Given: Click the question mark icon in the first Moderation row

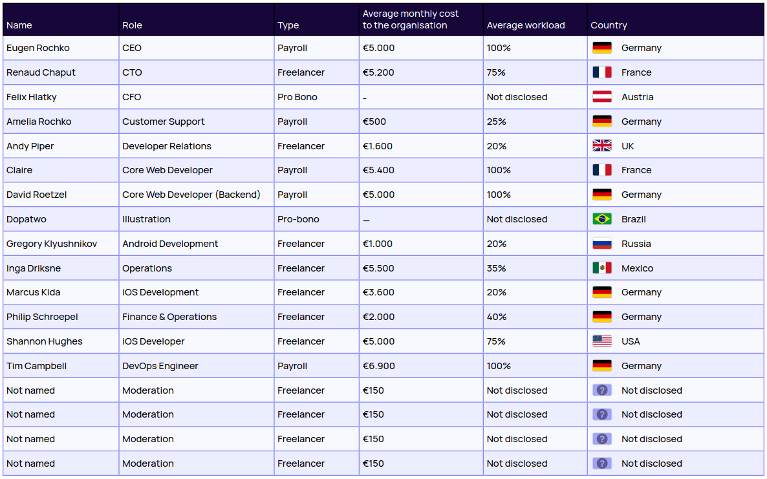Looking at the screenshot, I should pos(602,390).
